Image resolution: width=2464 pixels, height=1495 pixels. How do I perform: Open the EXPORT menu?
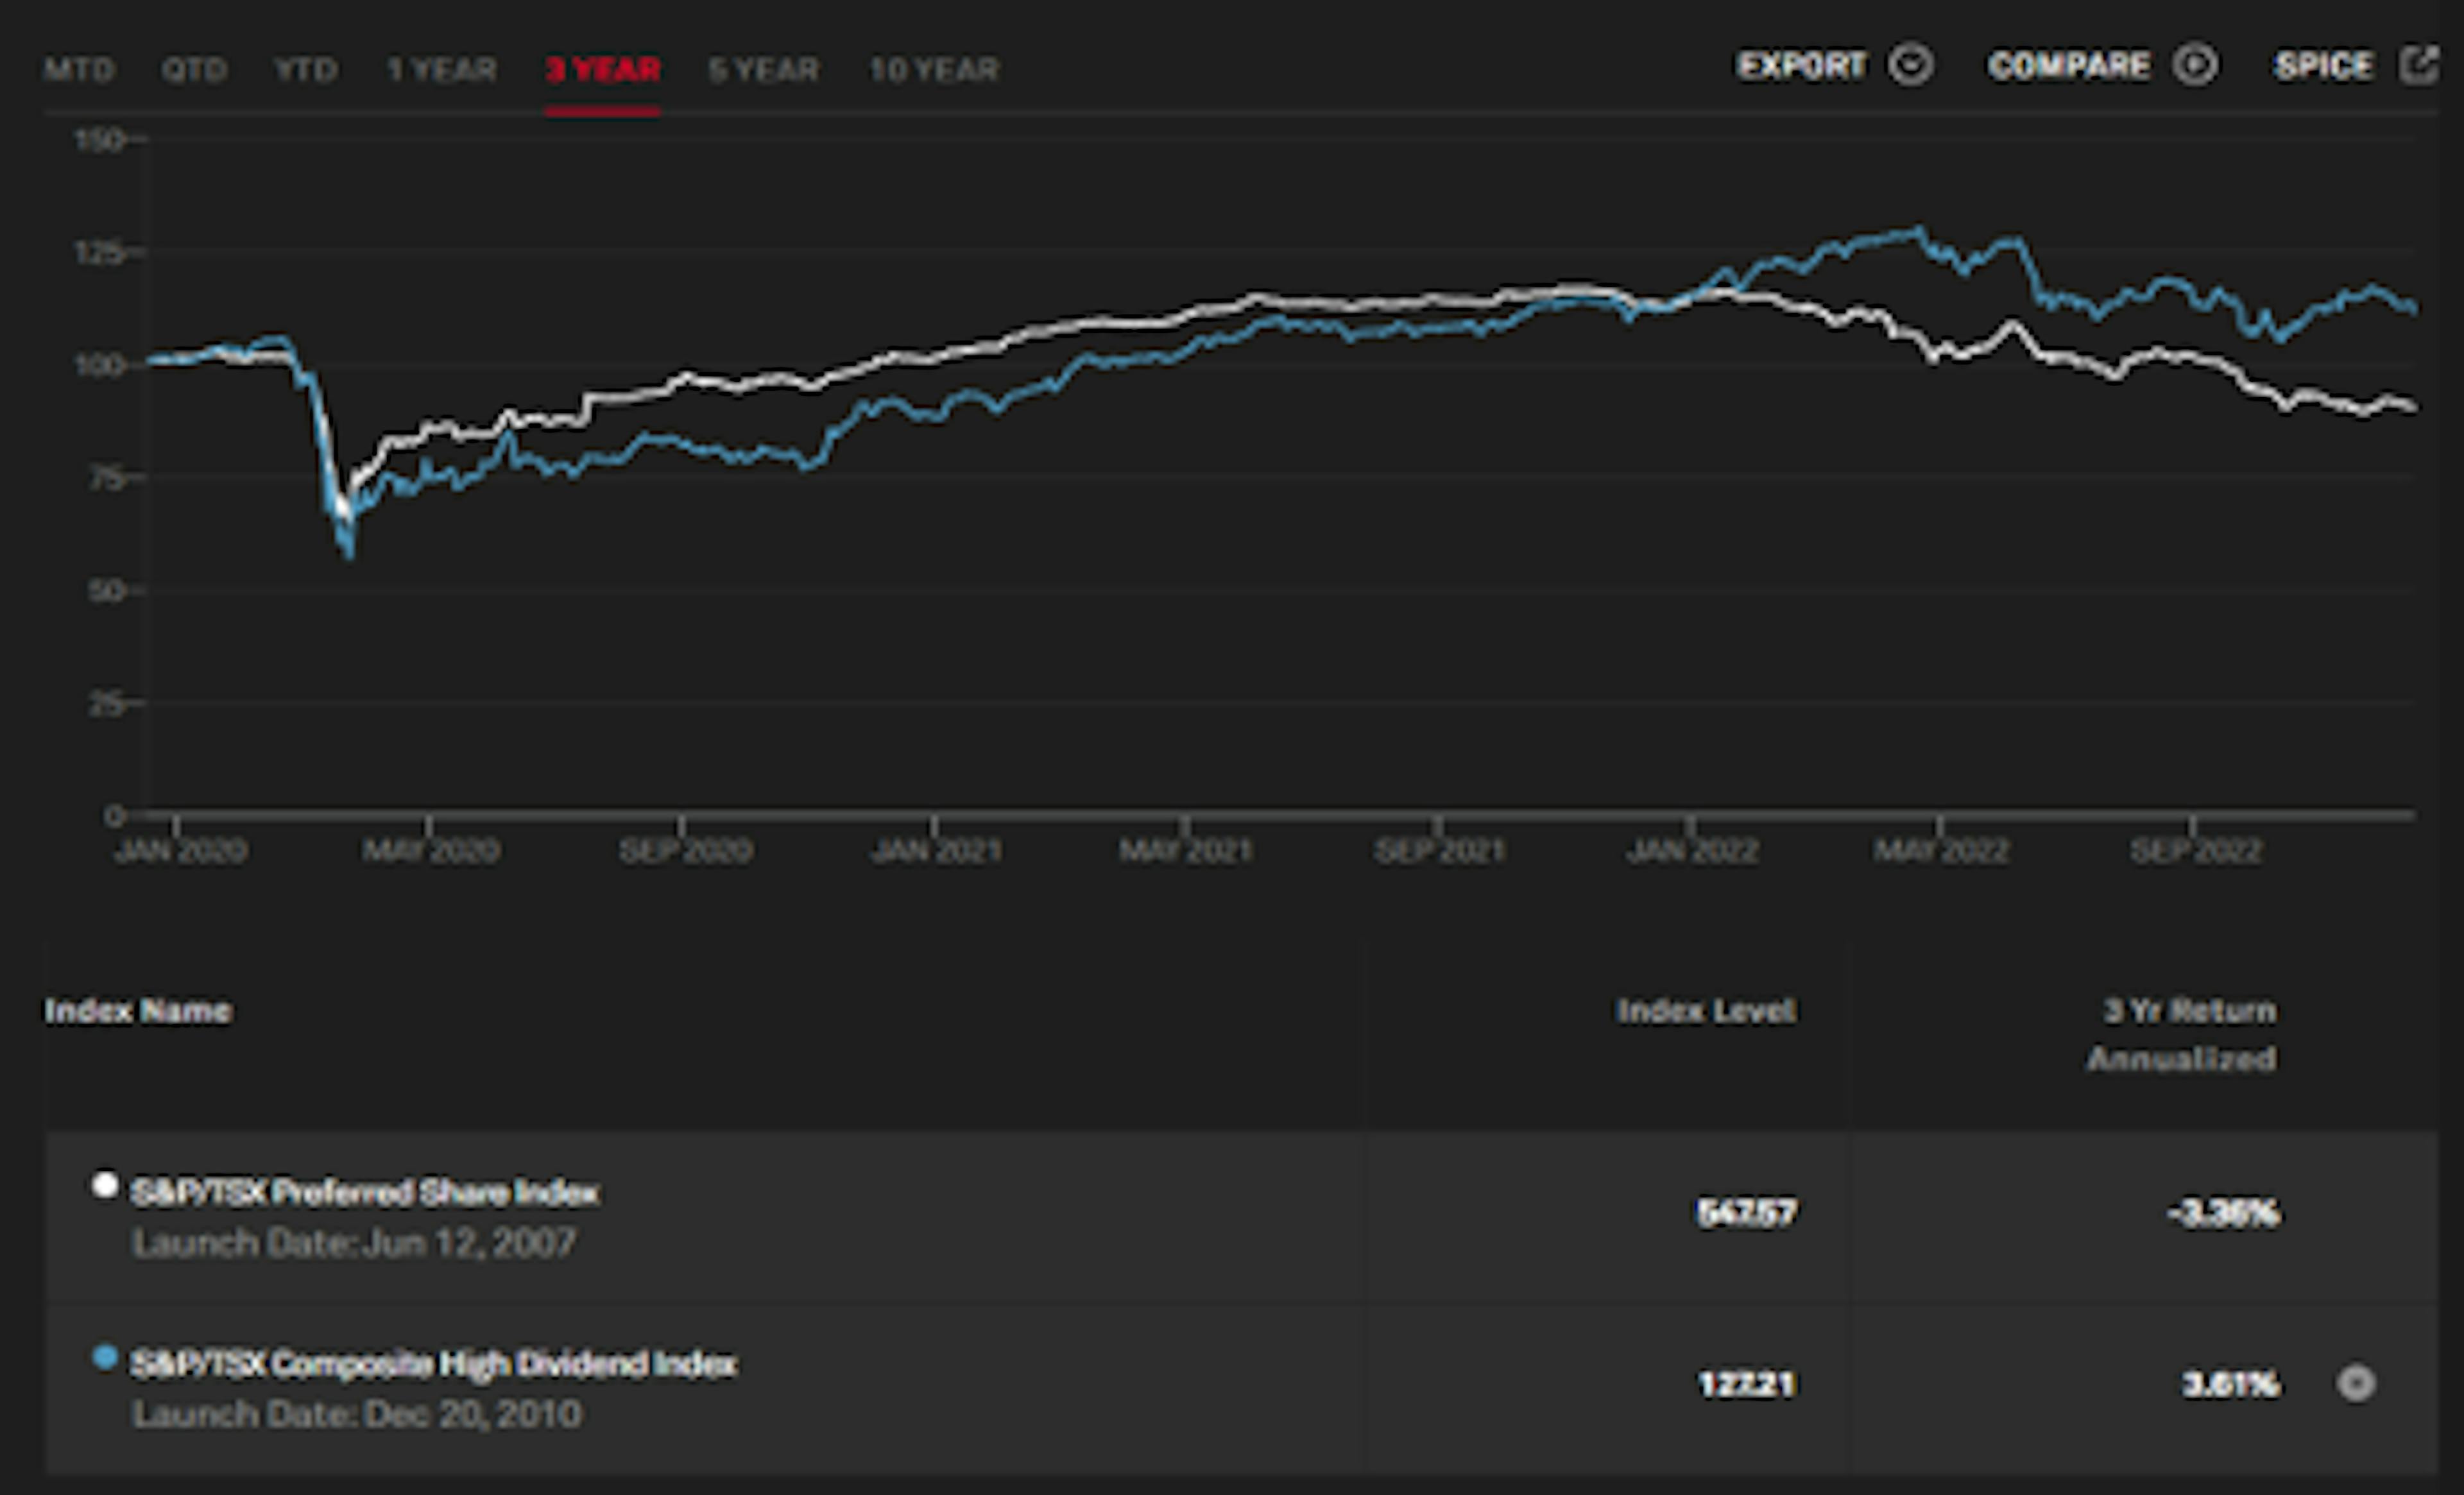pos(1801,66)
